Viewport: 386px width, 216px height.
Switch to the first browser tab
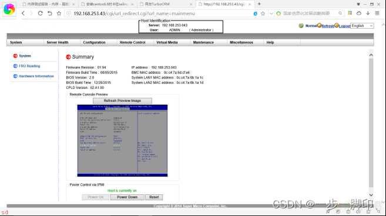[x=48, y=4]
